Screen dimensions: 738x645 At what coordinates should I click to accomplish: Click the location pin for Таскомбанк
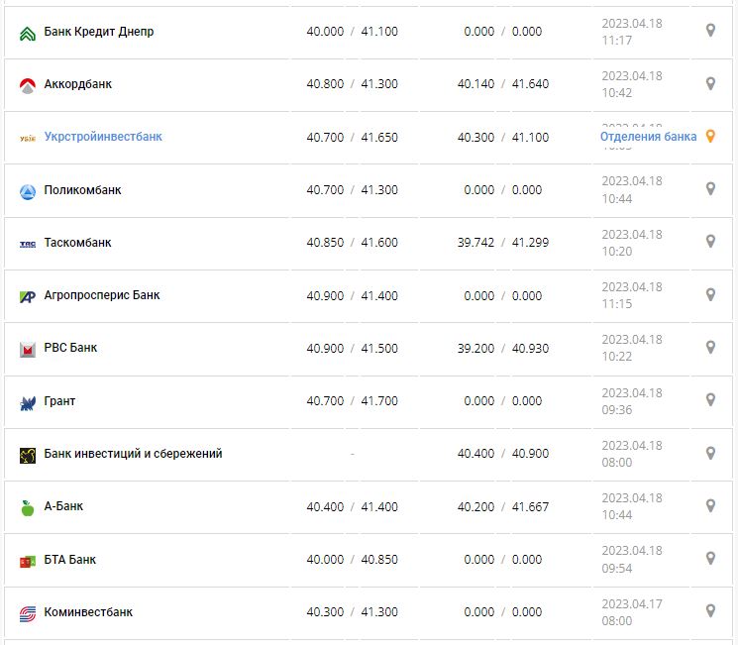click(709, 241)
